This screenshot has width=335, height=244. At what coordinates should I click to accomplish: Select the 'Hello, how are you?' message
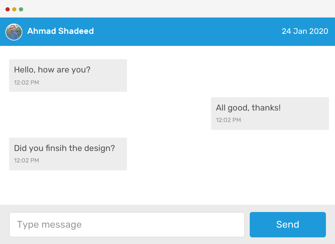52,70
